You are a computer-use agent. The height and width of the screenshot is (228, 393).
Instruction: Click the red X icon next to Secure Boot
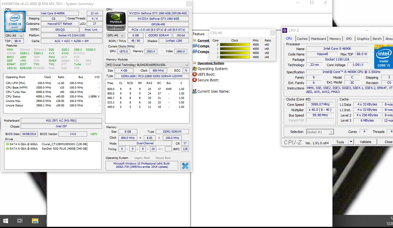coord(195,80)
